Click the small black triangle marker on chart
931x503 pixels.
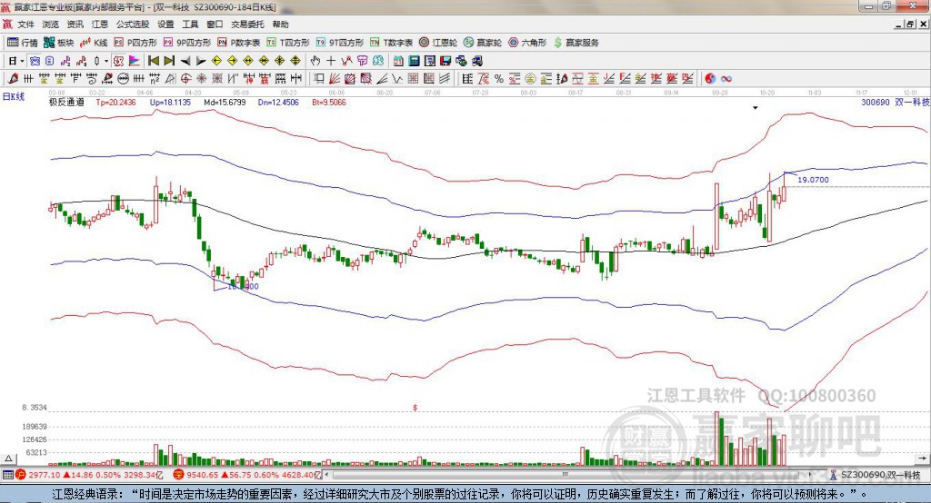click(756, 108)
